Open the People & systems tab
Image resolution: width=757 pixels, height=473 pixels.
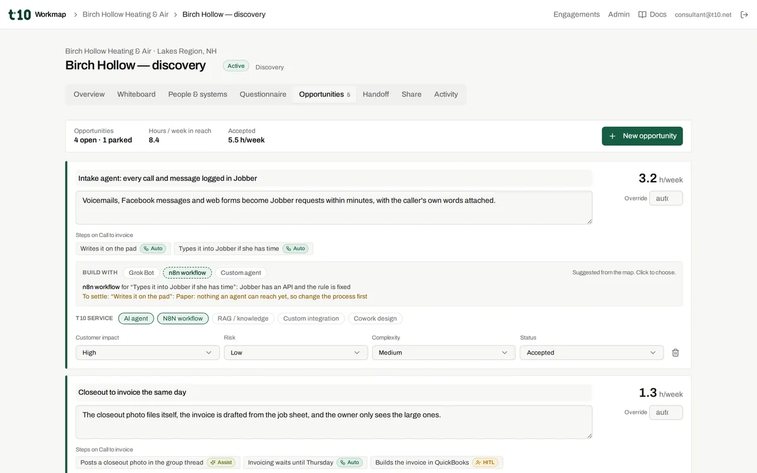pyautogui.click(x=197, y=94)
